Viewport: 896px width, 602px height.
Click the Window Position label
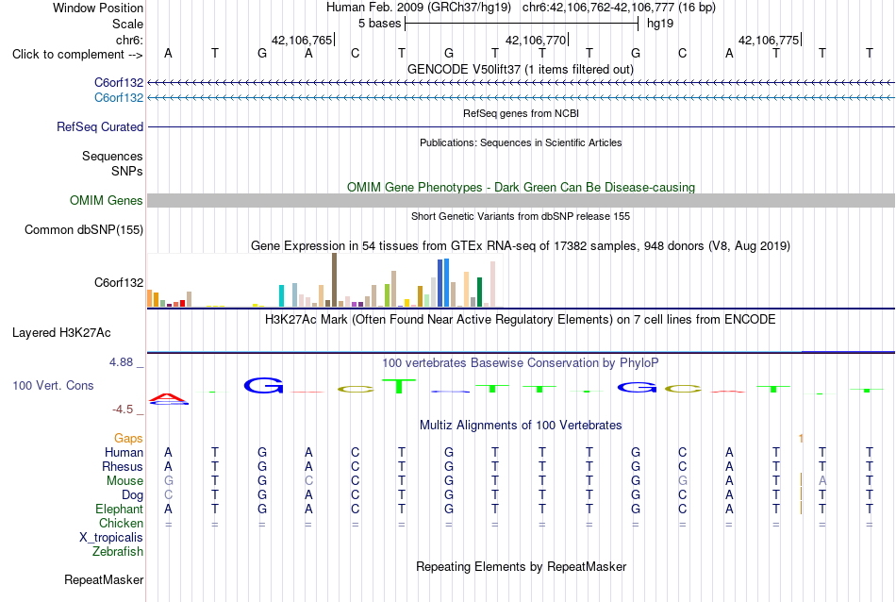[x=98, y=8]
